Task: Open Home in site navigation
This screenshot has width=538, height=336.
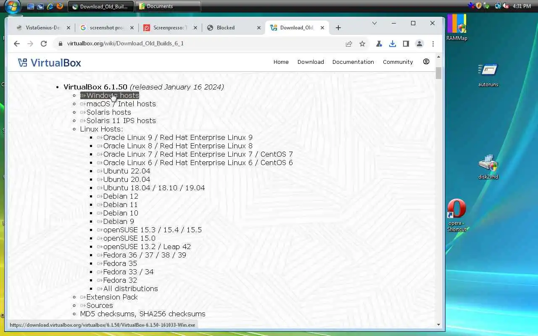Action: (x=281, y=62)
